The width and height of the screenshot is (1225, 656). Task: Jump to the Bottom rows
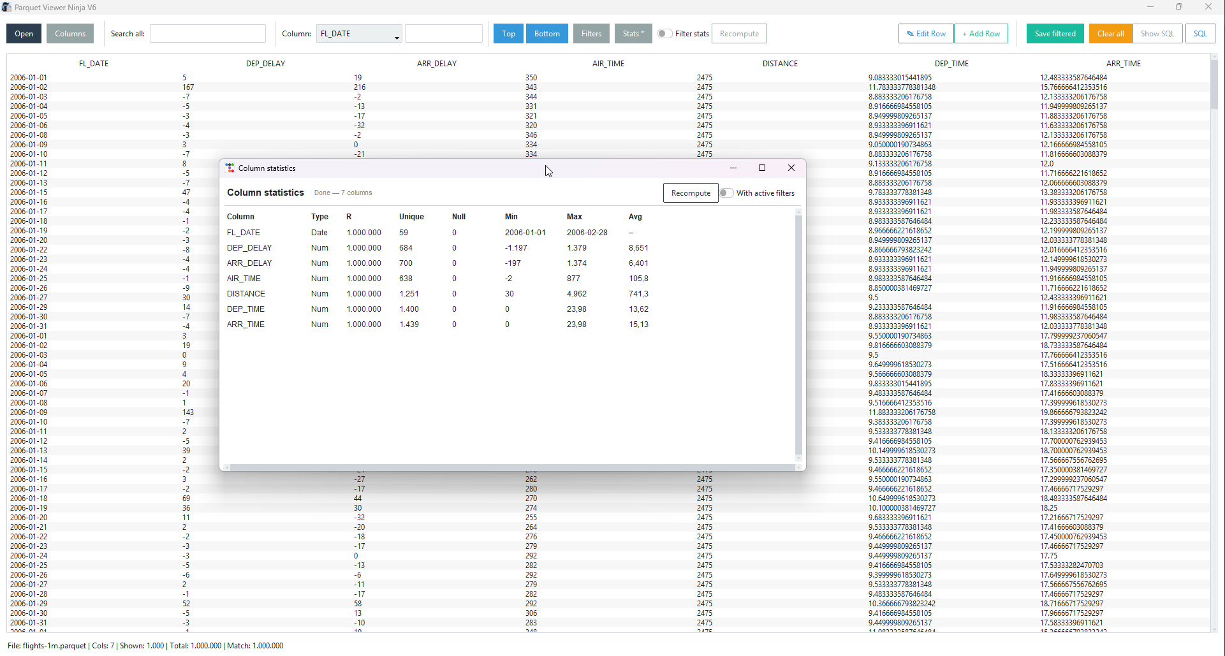point(546,34)
